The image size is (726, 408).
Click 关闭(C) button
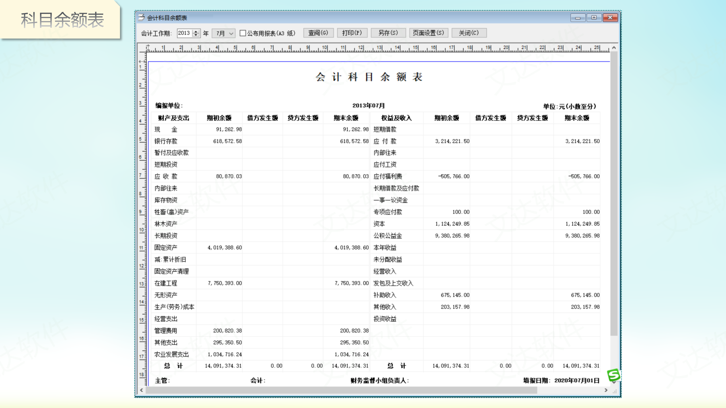click(x=469, y=33)
